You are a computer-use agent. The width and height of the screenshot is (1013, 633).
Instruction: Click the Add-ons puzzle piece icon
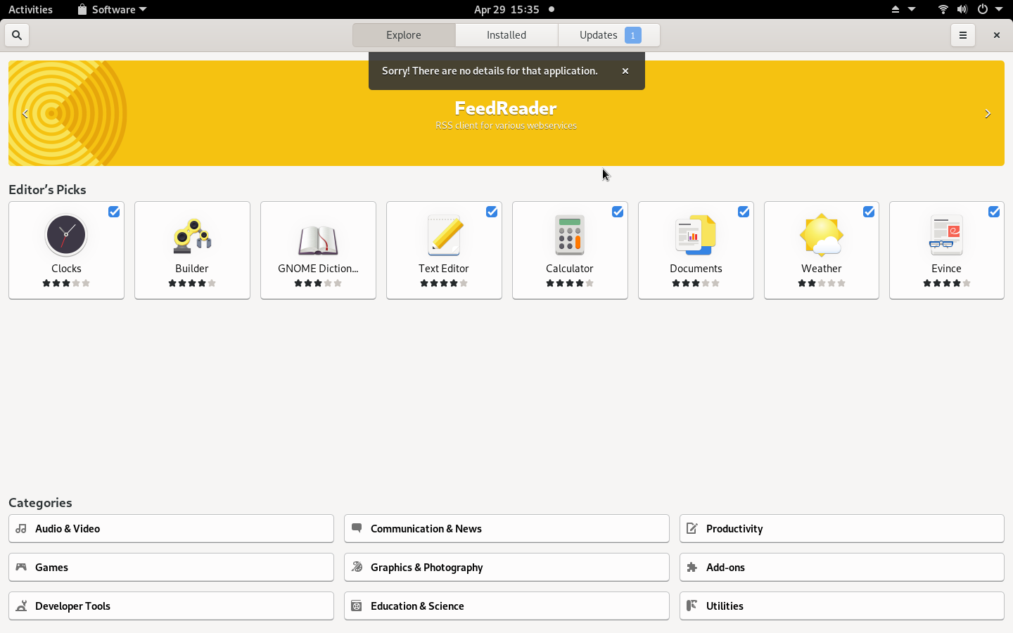(692, 567)
